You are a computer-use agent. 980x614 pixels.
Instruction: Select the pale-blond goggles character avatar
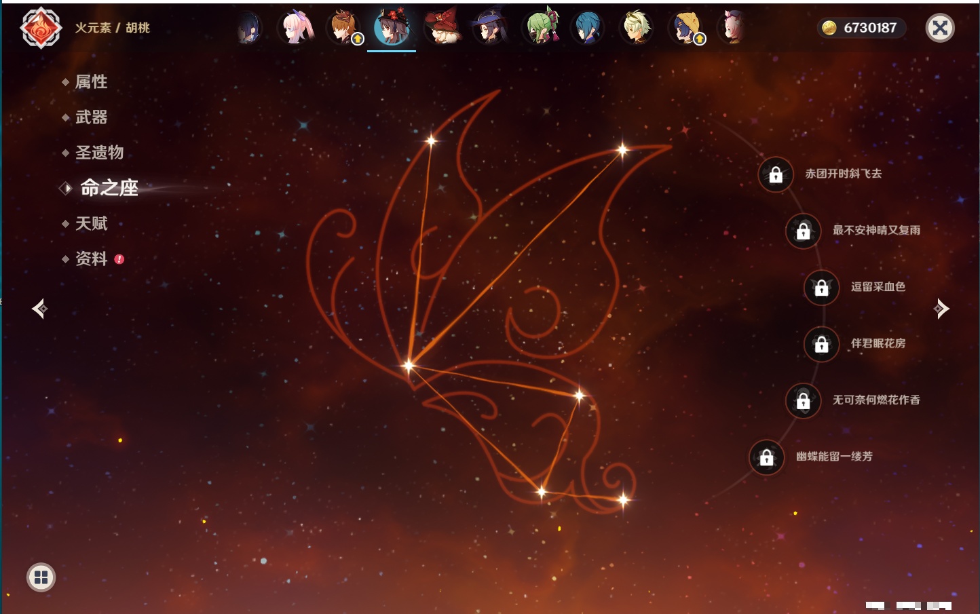[637, 27]
